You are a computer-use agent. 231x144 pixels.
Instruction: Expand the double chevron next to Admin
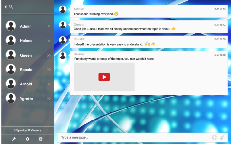coord(49,26)
